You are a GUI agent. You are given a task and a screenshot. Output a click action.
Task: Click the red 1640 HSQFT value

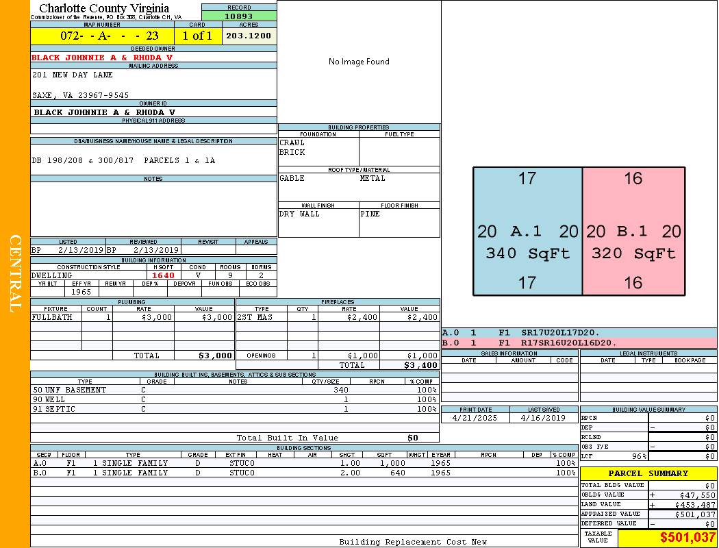coord(164,275)
